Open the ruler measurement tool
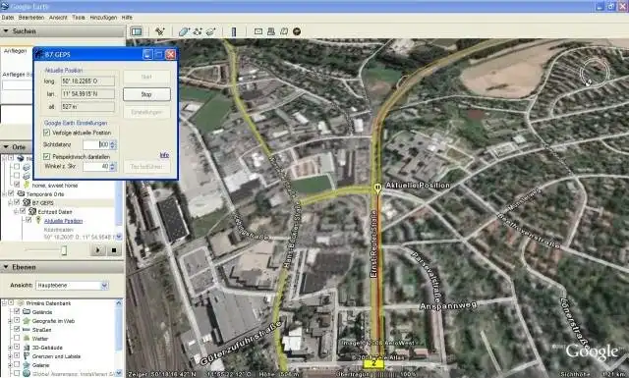The image size is (629, 378). [x=234, y=31]
